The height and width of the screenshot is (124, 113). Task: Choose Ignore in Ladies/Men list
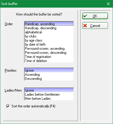pos(49,90)
